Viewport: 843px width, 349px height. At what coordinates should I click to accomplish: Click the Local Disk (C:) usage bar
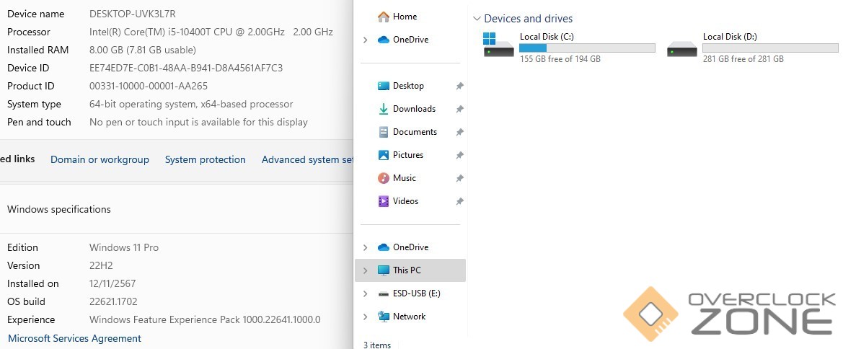coord(587,48)
